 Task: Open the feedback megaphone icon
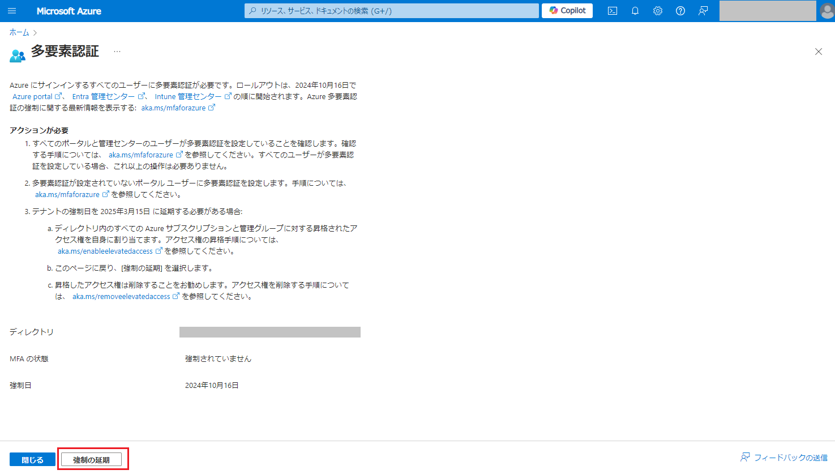[703, 10]
